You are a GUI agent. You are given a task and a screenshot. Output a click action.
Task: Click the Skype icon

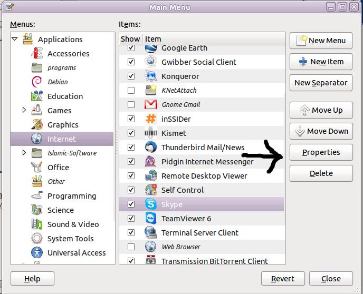(x=151, y=204)
